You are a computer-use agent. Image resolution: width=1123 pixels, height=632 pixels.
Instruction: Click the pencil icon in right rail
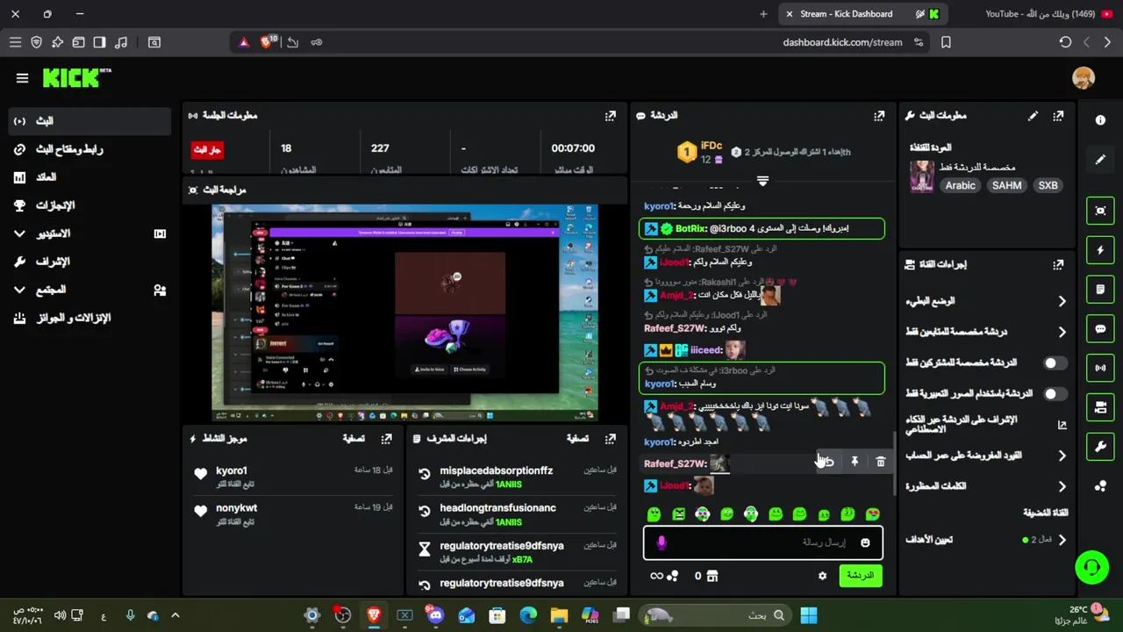[x=1100, y=159]
